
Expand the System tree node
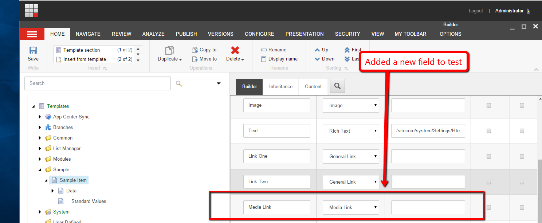pyautogui.click(x=40, y=212)
